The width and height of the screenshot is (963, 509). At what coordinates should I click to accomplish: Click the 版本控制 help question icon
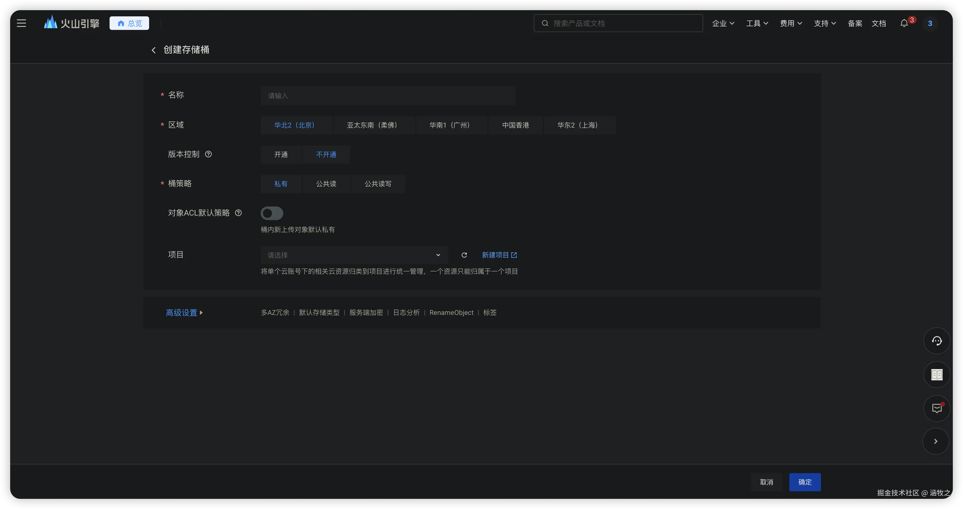point(209,154)
